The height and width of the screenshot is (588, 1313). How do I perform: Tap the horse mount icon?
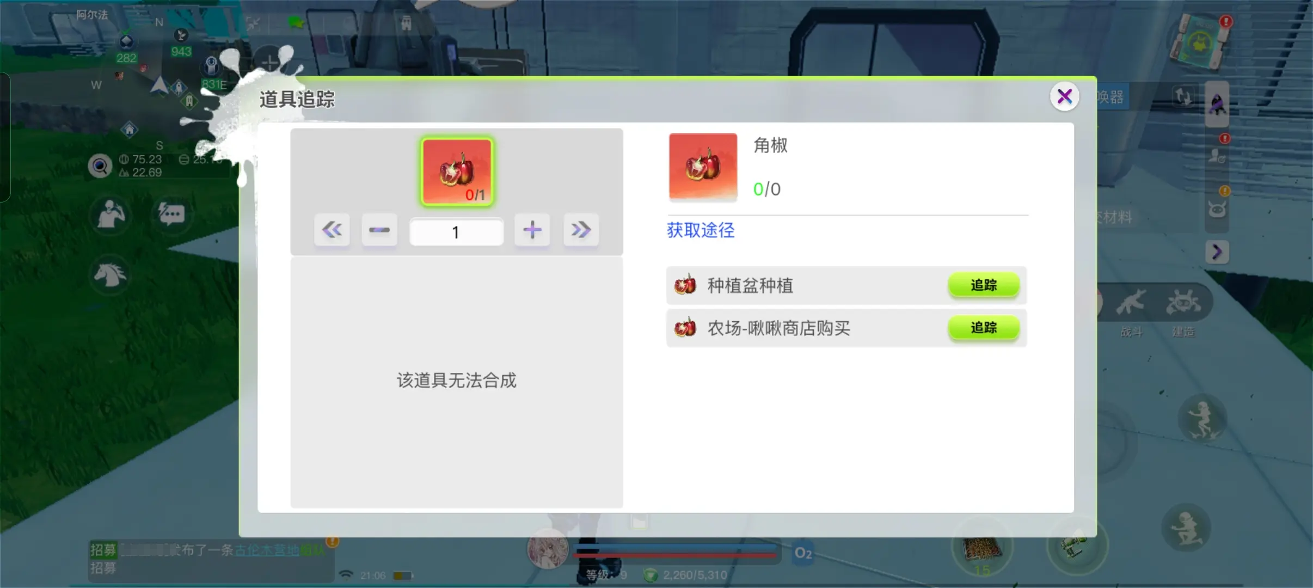[x=111, y=274]
